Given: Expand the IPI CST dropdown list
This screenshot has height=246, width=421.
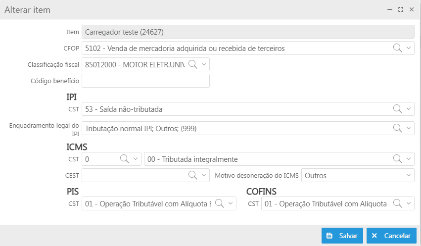Looking at the screenshot, I should point(409,109).
